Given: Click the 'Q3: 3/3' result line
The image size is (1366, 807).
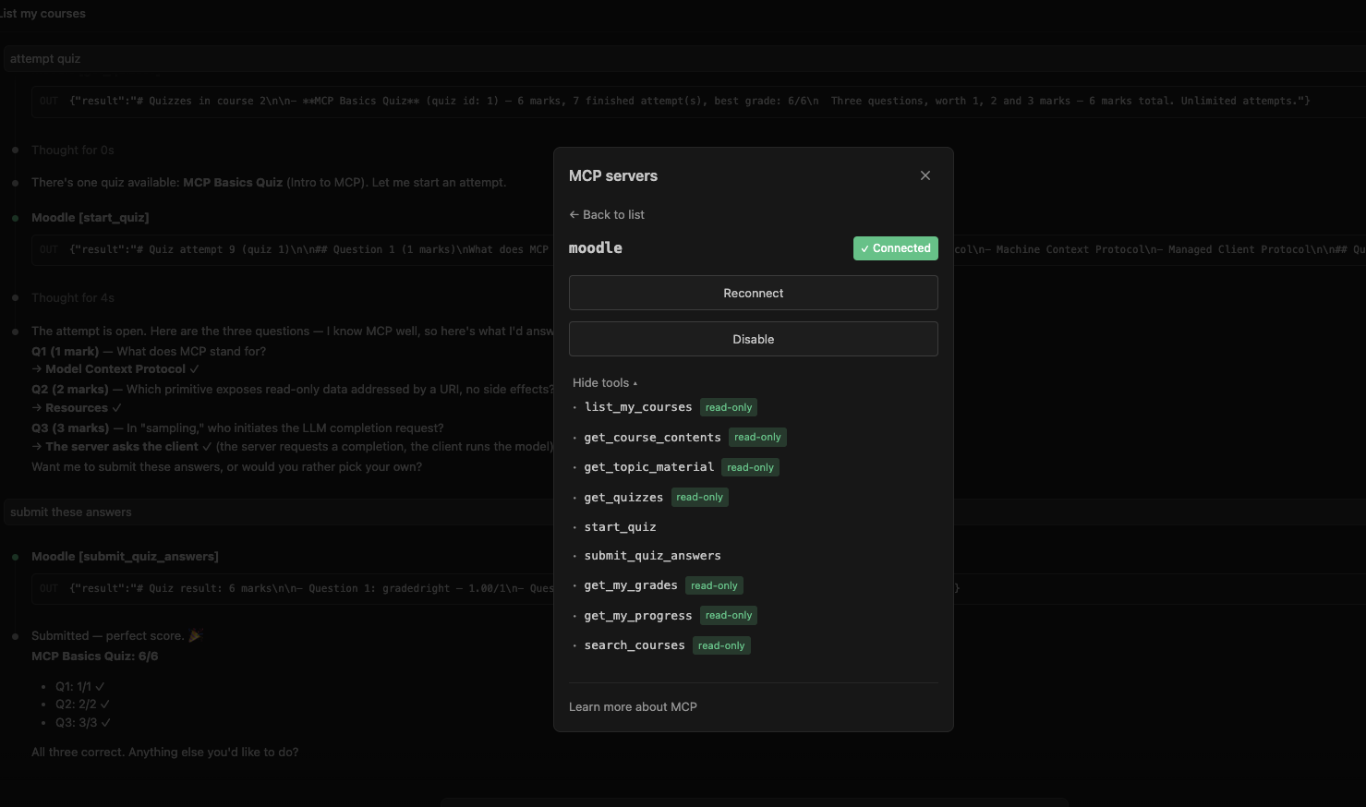Looking at the screenshot, I should click(x=82, y=722).
